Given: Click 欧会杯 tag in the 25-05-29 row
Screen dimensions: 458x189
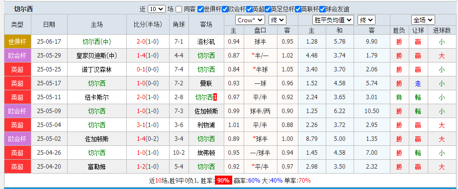Looking at the screenshot, I should [x=17, y=56].
